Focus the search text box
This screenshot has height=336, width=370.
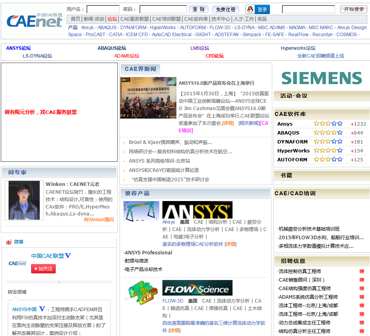[308, 9]
